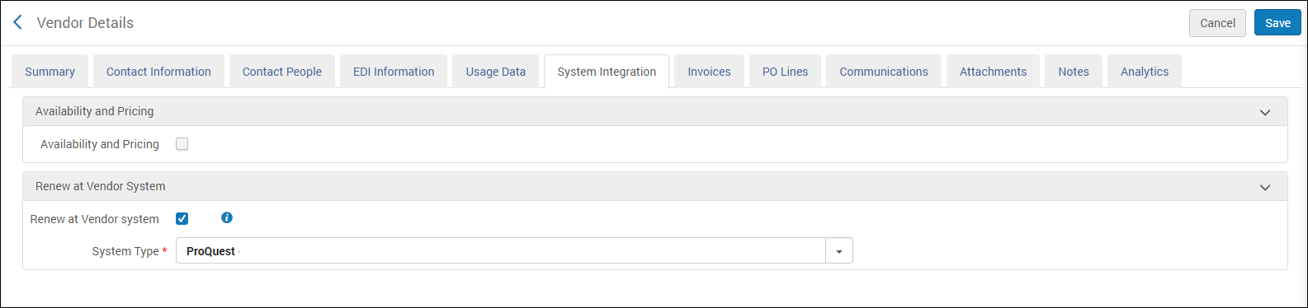
Task: Click the Renew at Vendor System header text
Action: (x=101, y=186)
